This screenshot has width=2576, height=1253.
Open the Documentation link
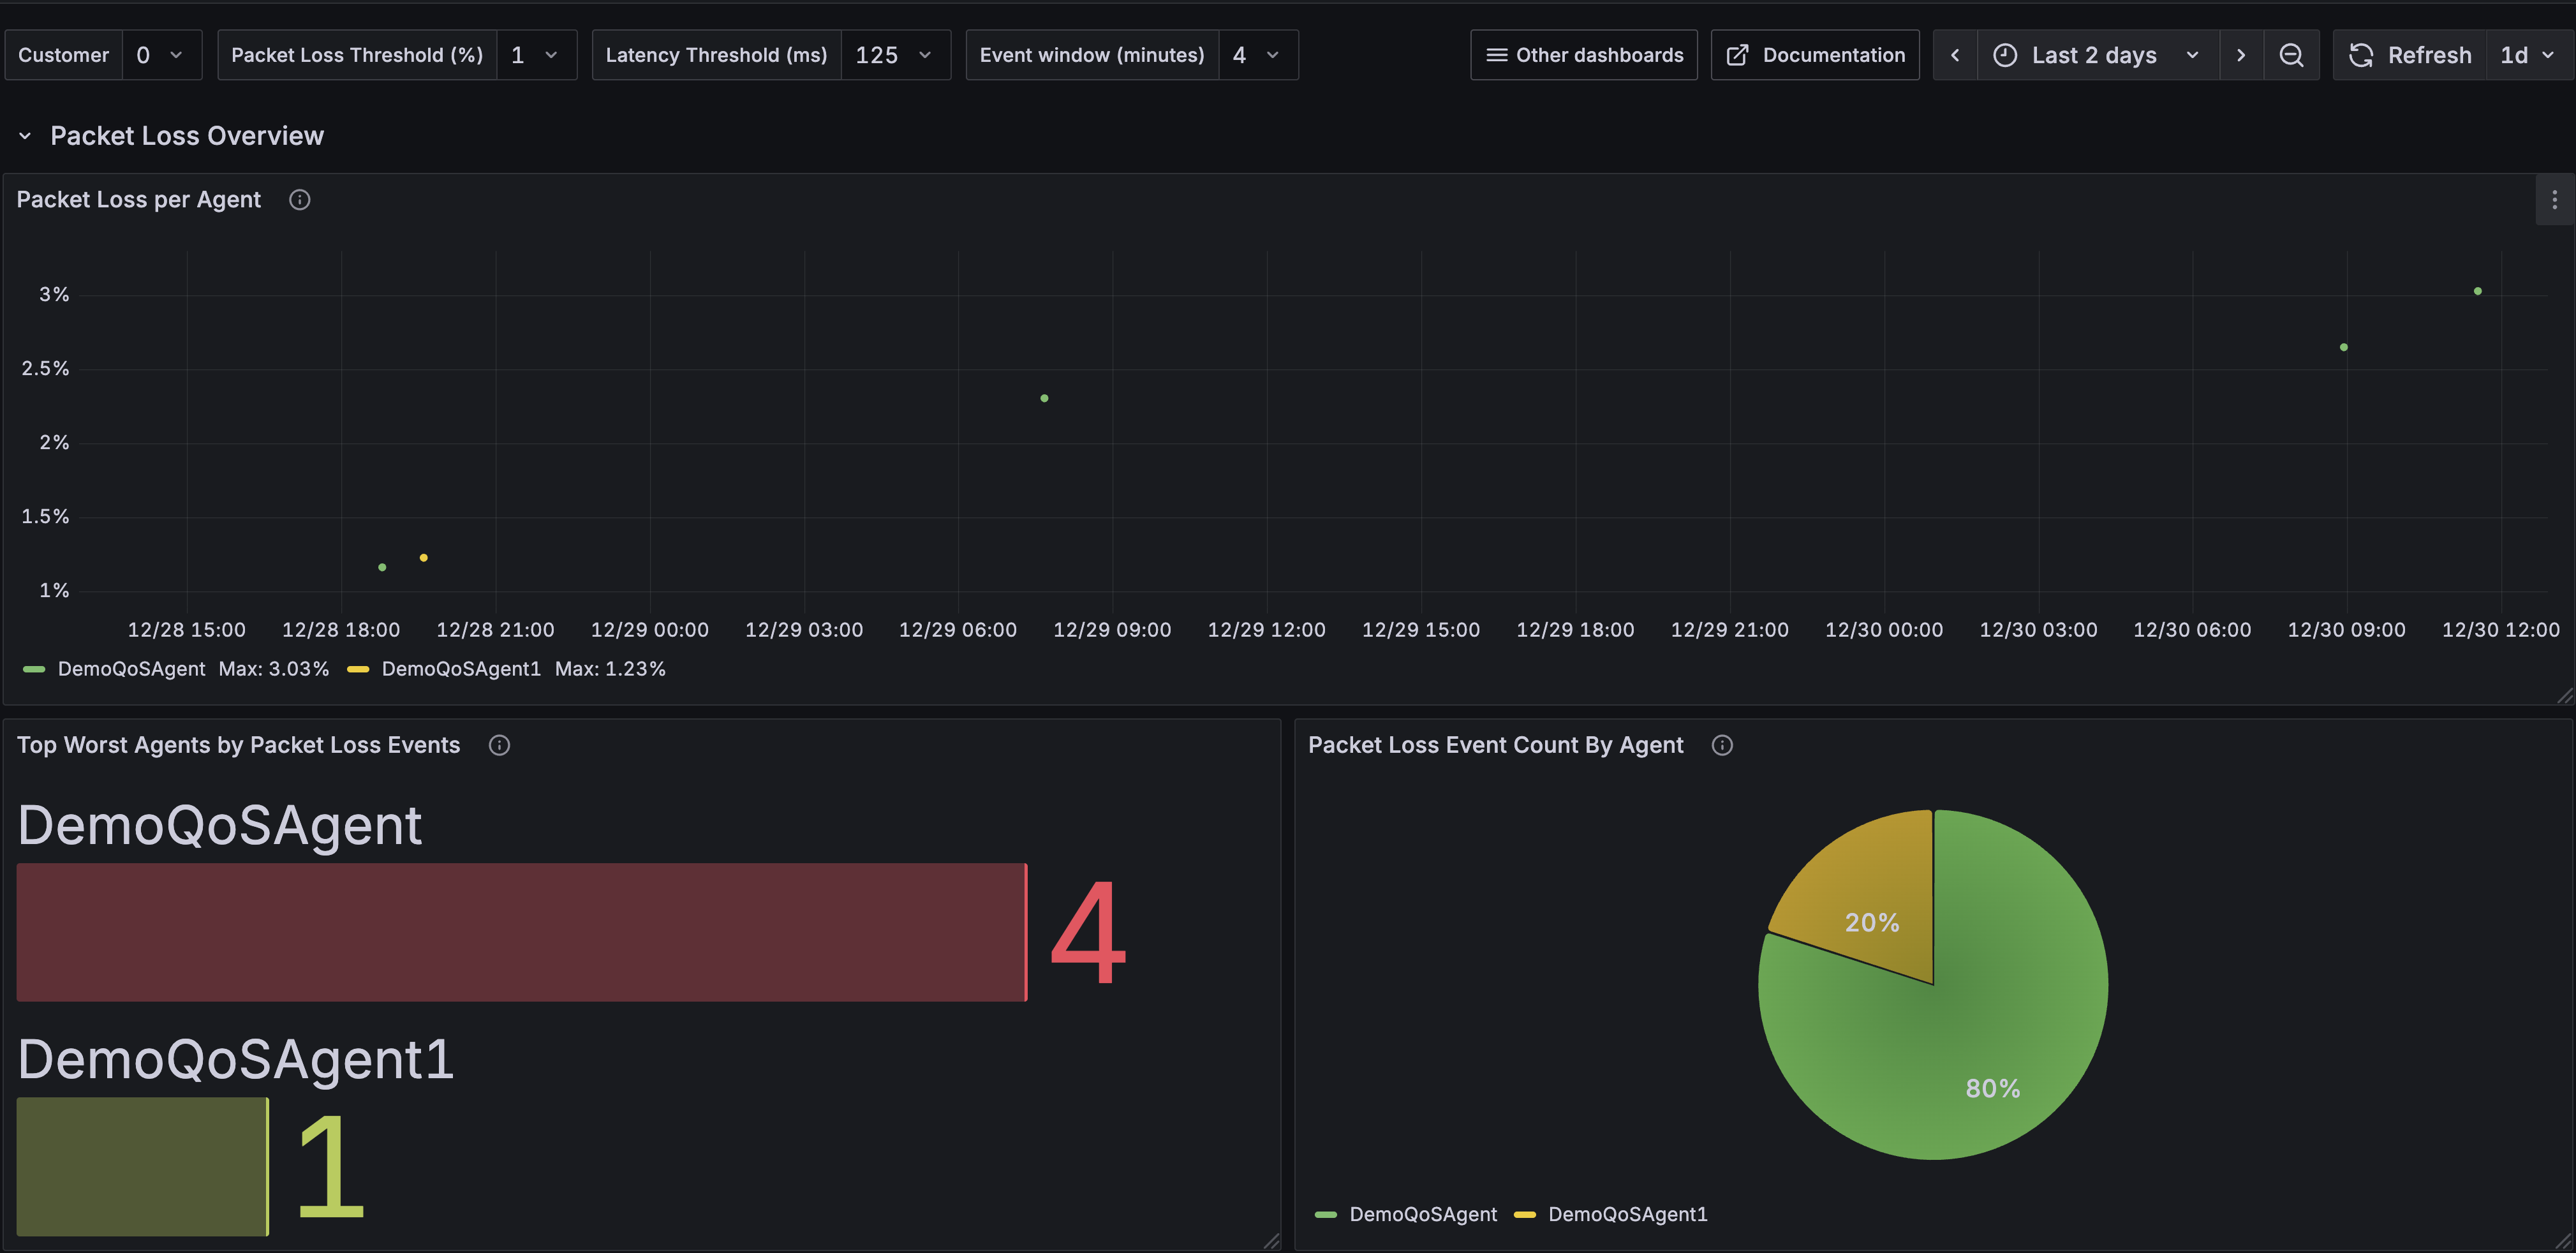[x=1815, y=55]
